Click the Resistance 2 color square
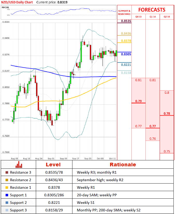The height and width of the screenshot is (214, 175). [x=6, y=180]
